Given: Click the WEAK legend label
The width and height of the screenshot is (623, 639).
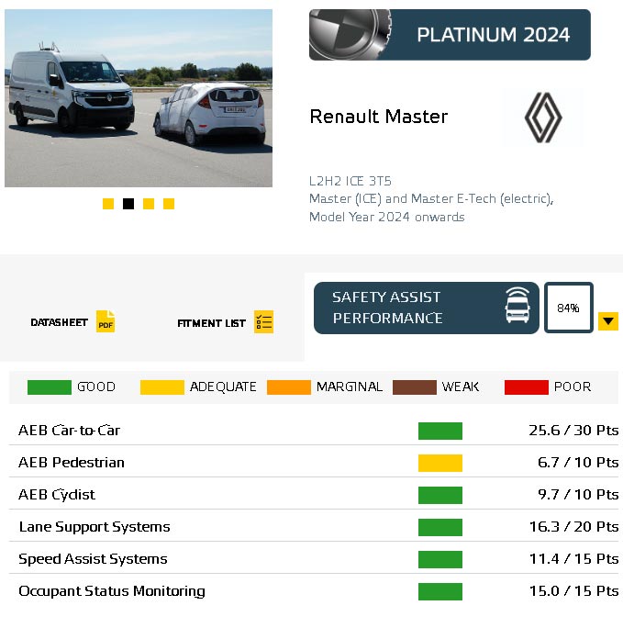Looking at the screenshot, I should pos(461,387).
